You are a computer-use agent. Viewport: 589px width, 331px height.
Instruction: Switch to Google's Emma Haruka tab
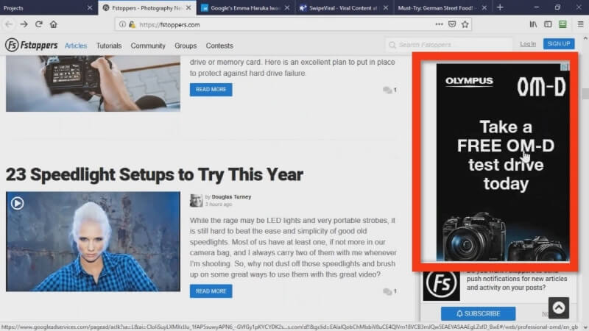(246, 7)
